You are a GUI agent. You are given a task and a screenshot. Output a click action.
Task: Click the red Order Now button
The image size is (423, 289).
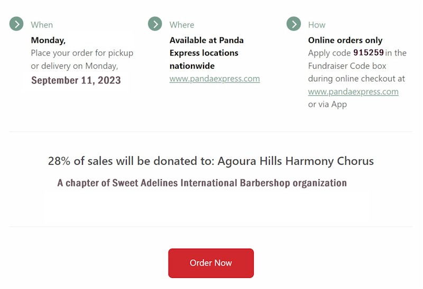point(211,263)
